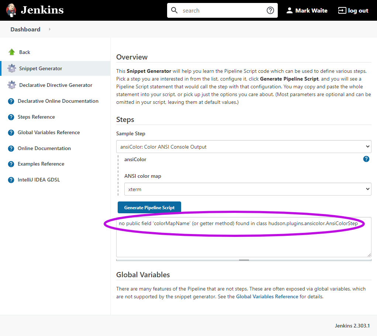Click Declarative Online Documentation help icon
Image resolution: width=377 pixels, height=336 pixels.
11,101
